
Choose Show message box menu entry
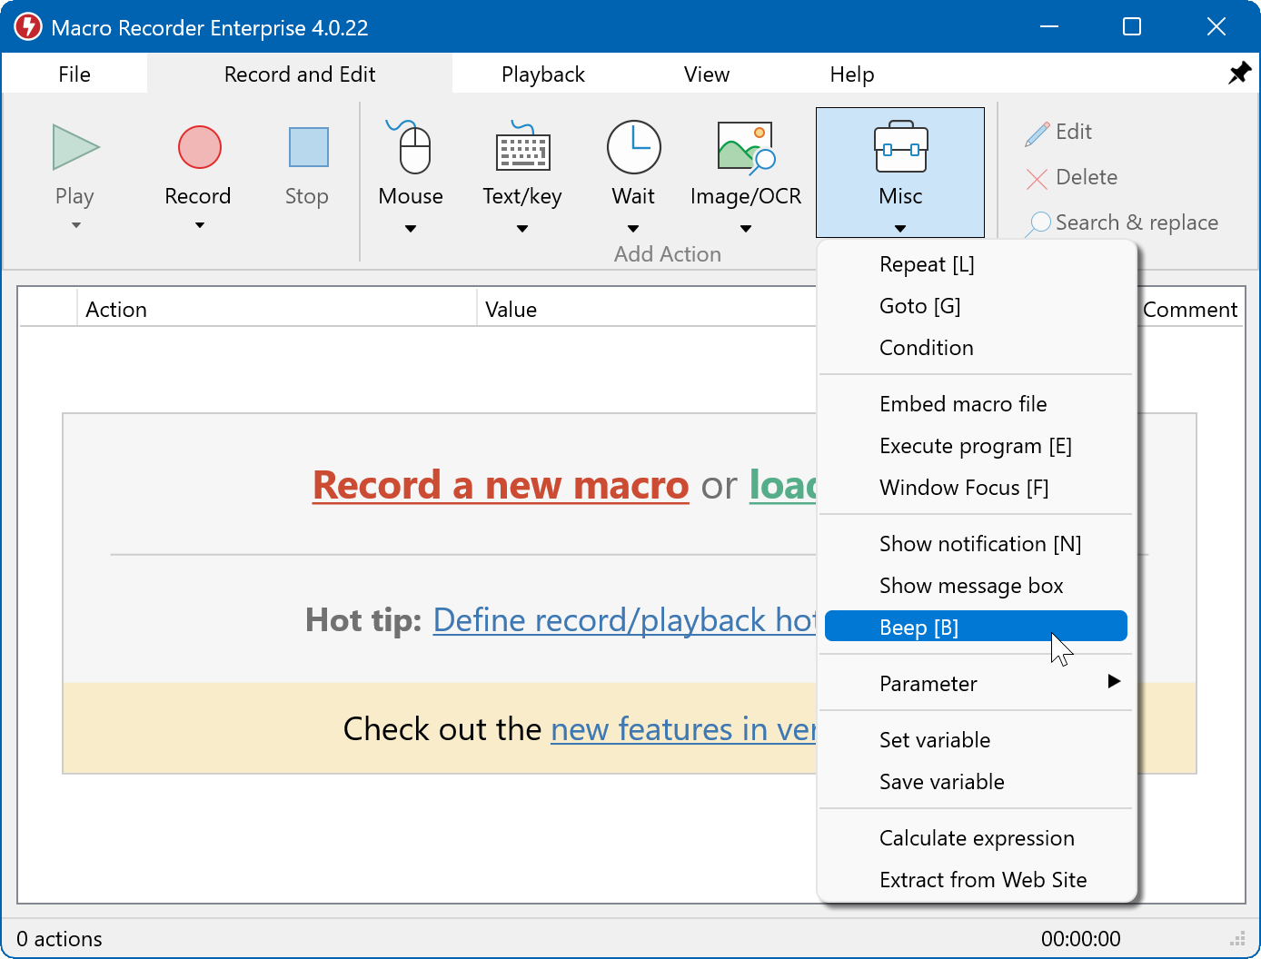(970, 586)
